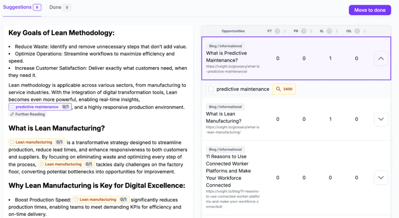The width and height of the screenshot is (399, 218).
Task: Open the Further Reading tag
Action: coord(28,114)
